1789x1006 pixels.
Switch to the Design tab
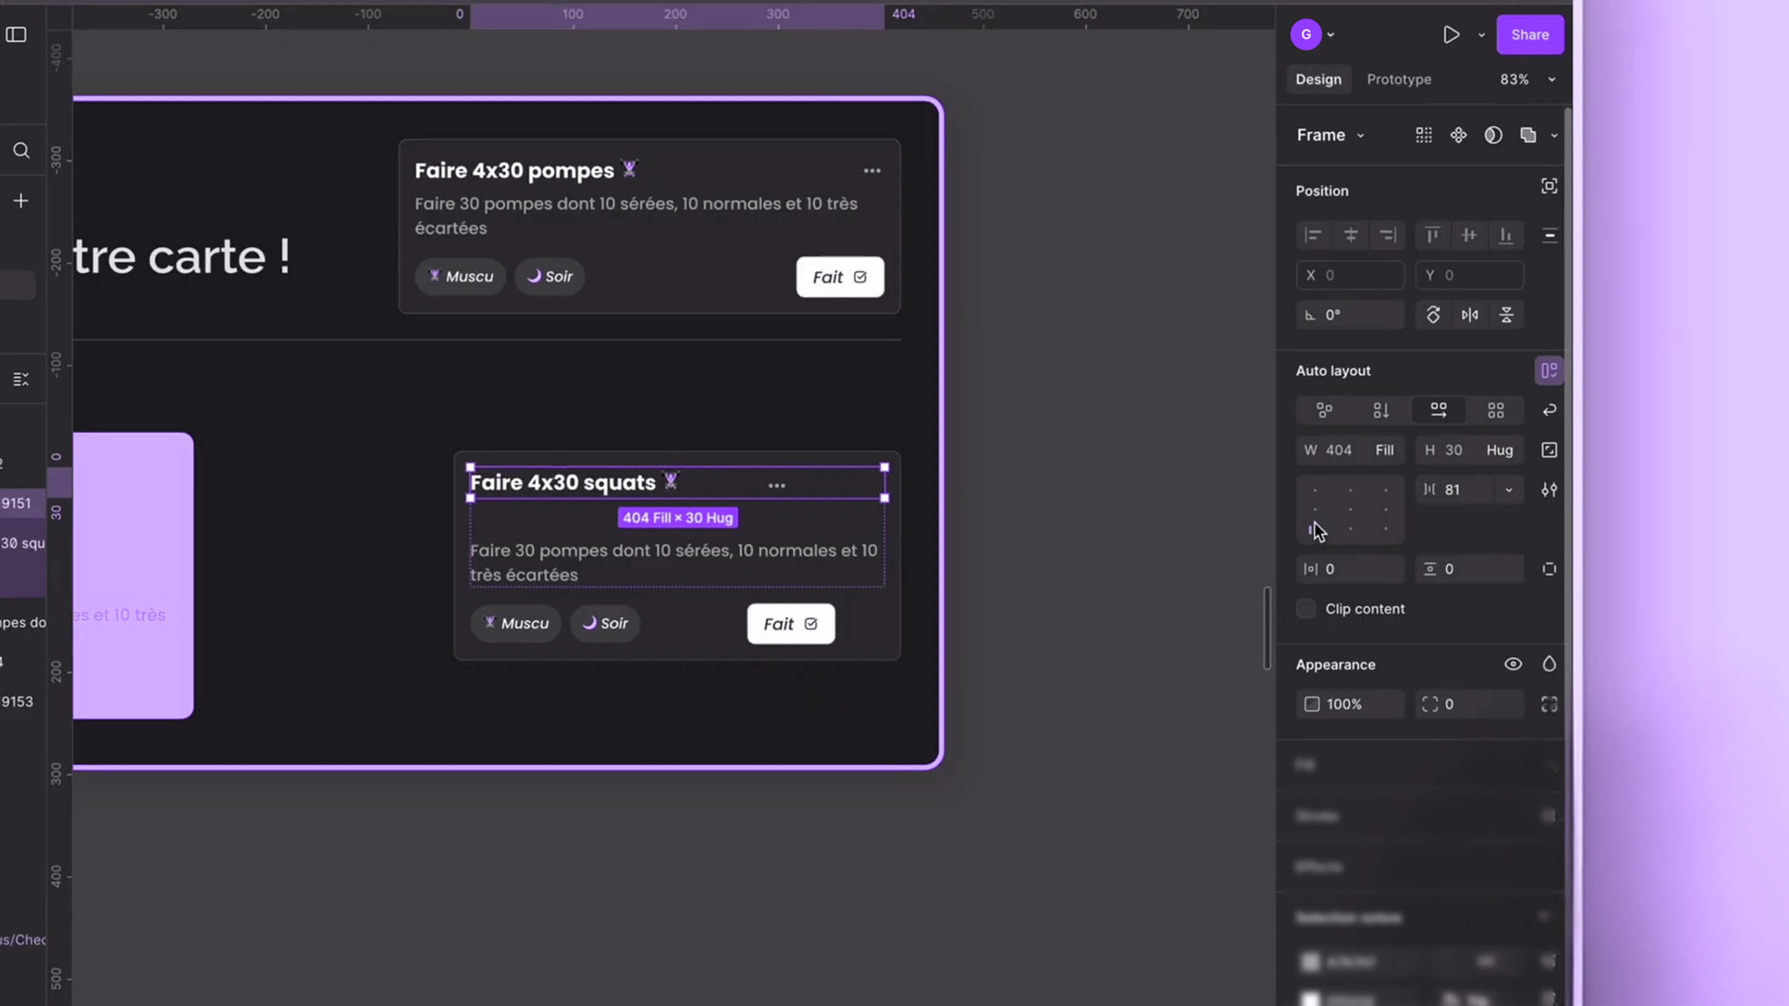pos(1318,79)
